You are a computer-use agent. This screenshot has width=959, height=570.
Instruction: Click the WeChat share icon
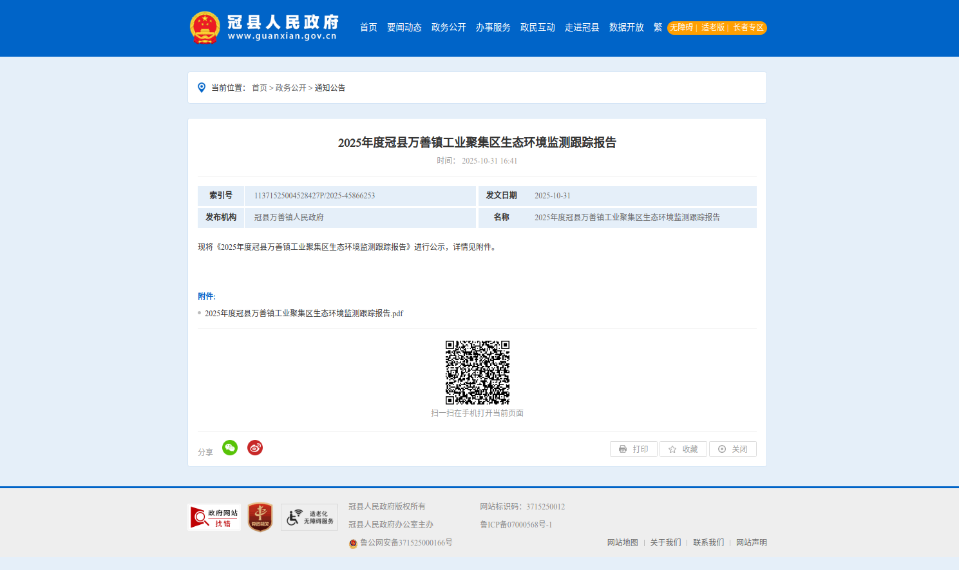(x=230, y=448)
